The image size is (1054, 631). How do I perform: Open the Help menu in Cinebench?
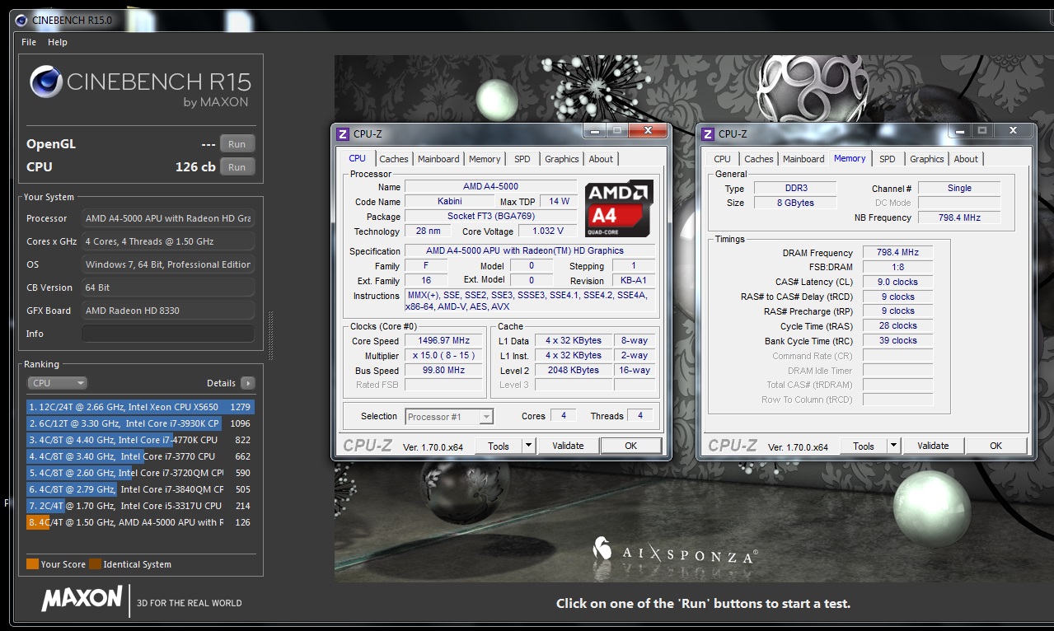point(57,42)
